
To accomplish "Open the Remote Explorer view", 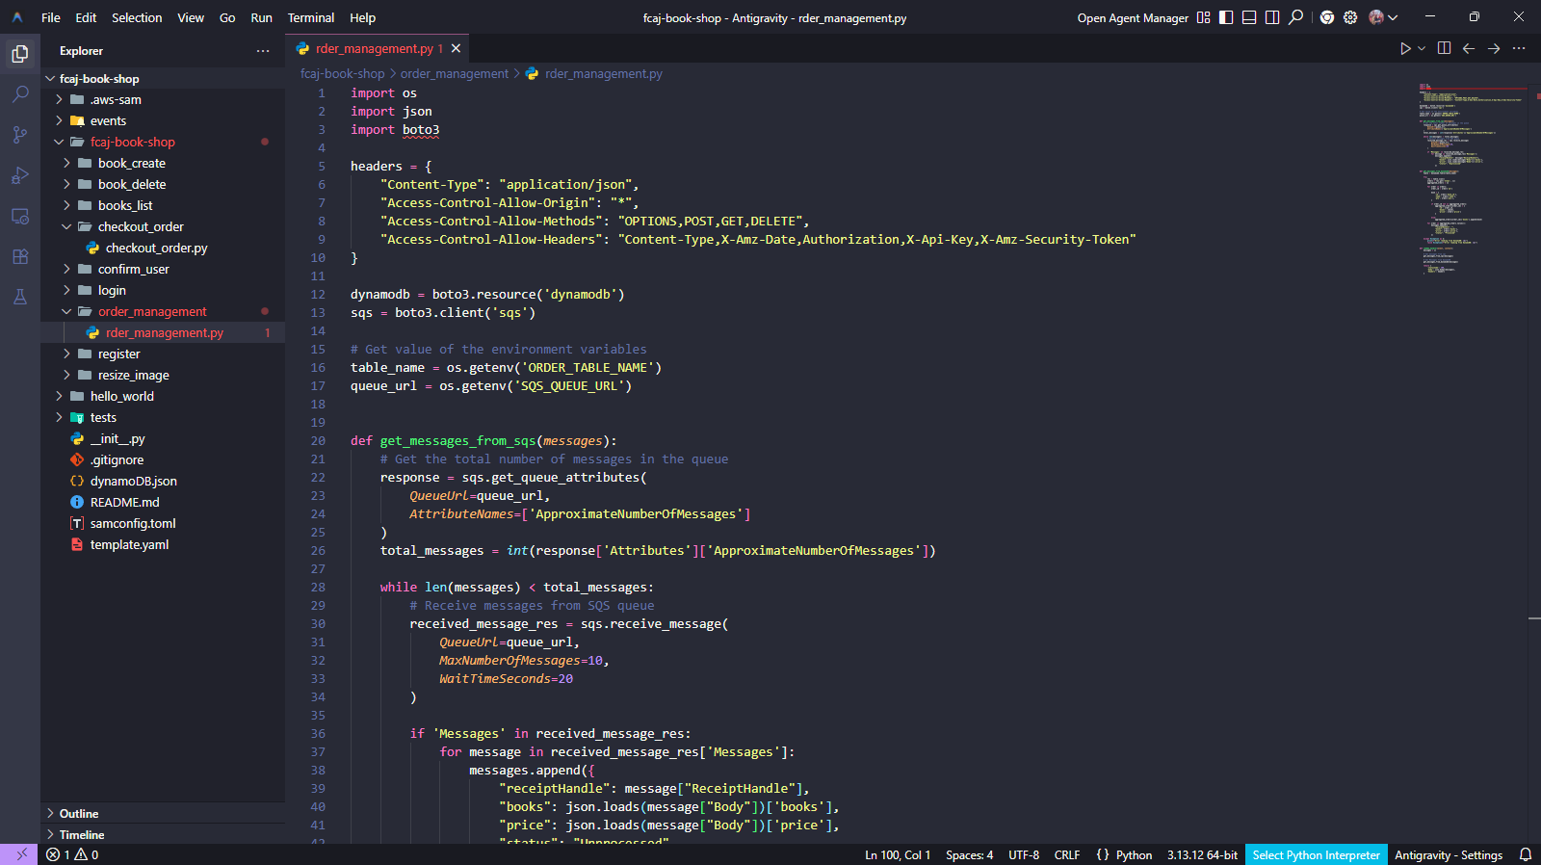I will pyautogui.click(x=19, y=216).
